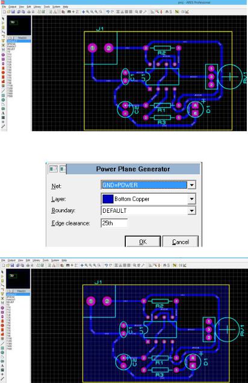Screen dimensions: 248x383
Task: Click left header icon in Power Plane dialog
Action: (54, 169)
